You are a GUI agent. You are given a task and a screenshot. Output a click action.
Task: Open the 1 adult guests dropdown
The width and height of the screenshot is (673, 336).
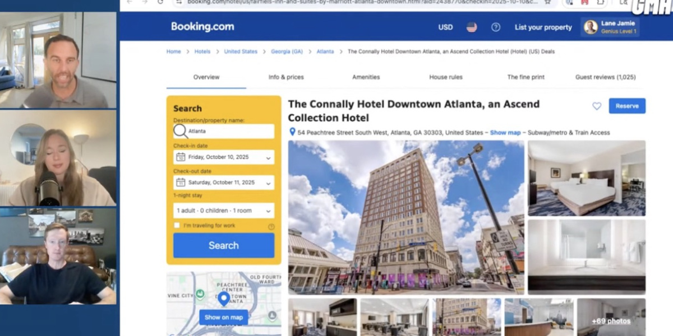pyautogui.click(x=224, y=211)
